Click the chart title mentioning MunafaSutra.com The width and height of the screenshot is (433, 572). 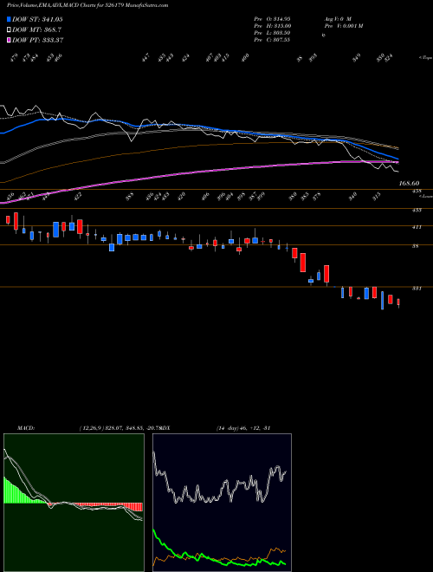tap(87, 5)
